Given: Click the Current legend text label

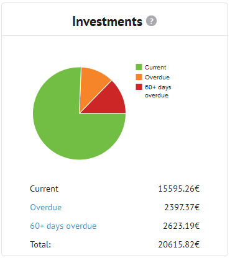Looking at the screenshot, I should [155, 67].
